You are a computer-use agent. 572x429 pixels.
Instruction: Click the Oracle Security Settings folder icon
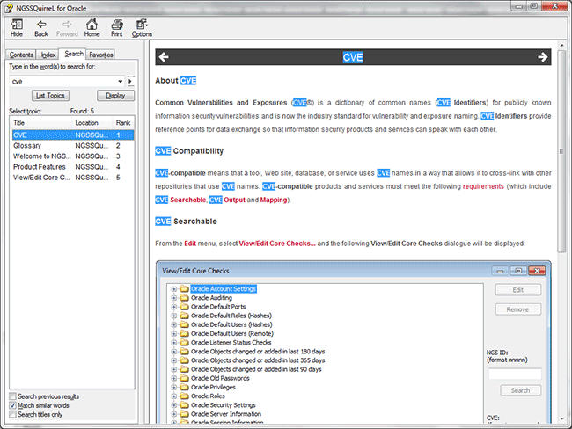point(184,405)
